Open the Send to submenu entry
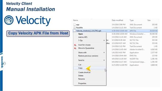The width and height of the screenshot is (162, 91). pos(81,60)
